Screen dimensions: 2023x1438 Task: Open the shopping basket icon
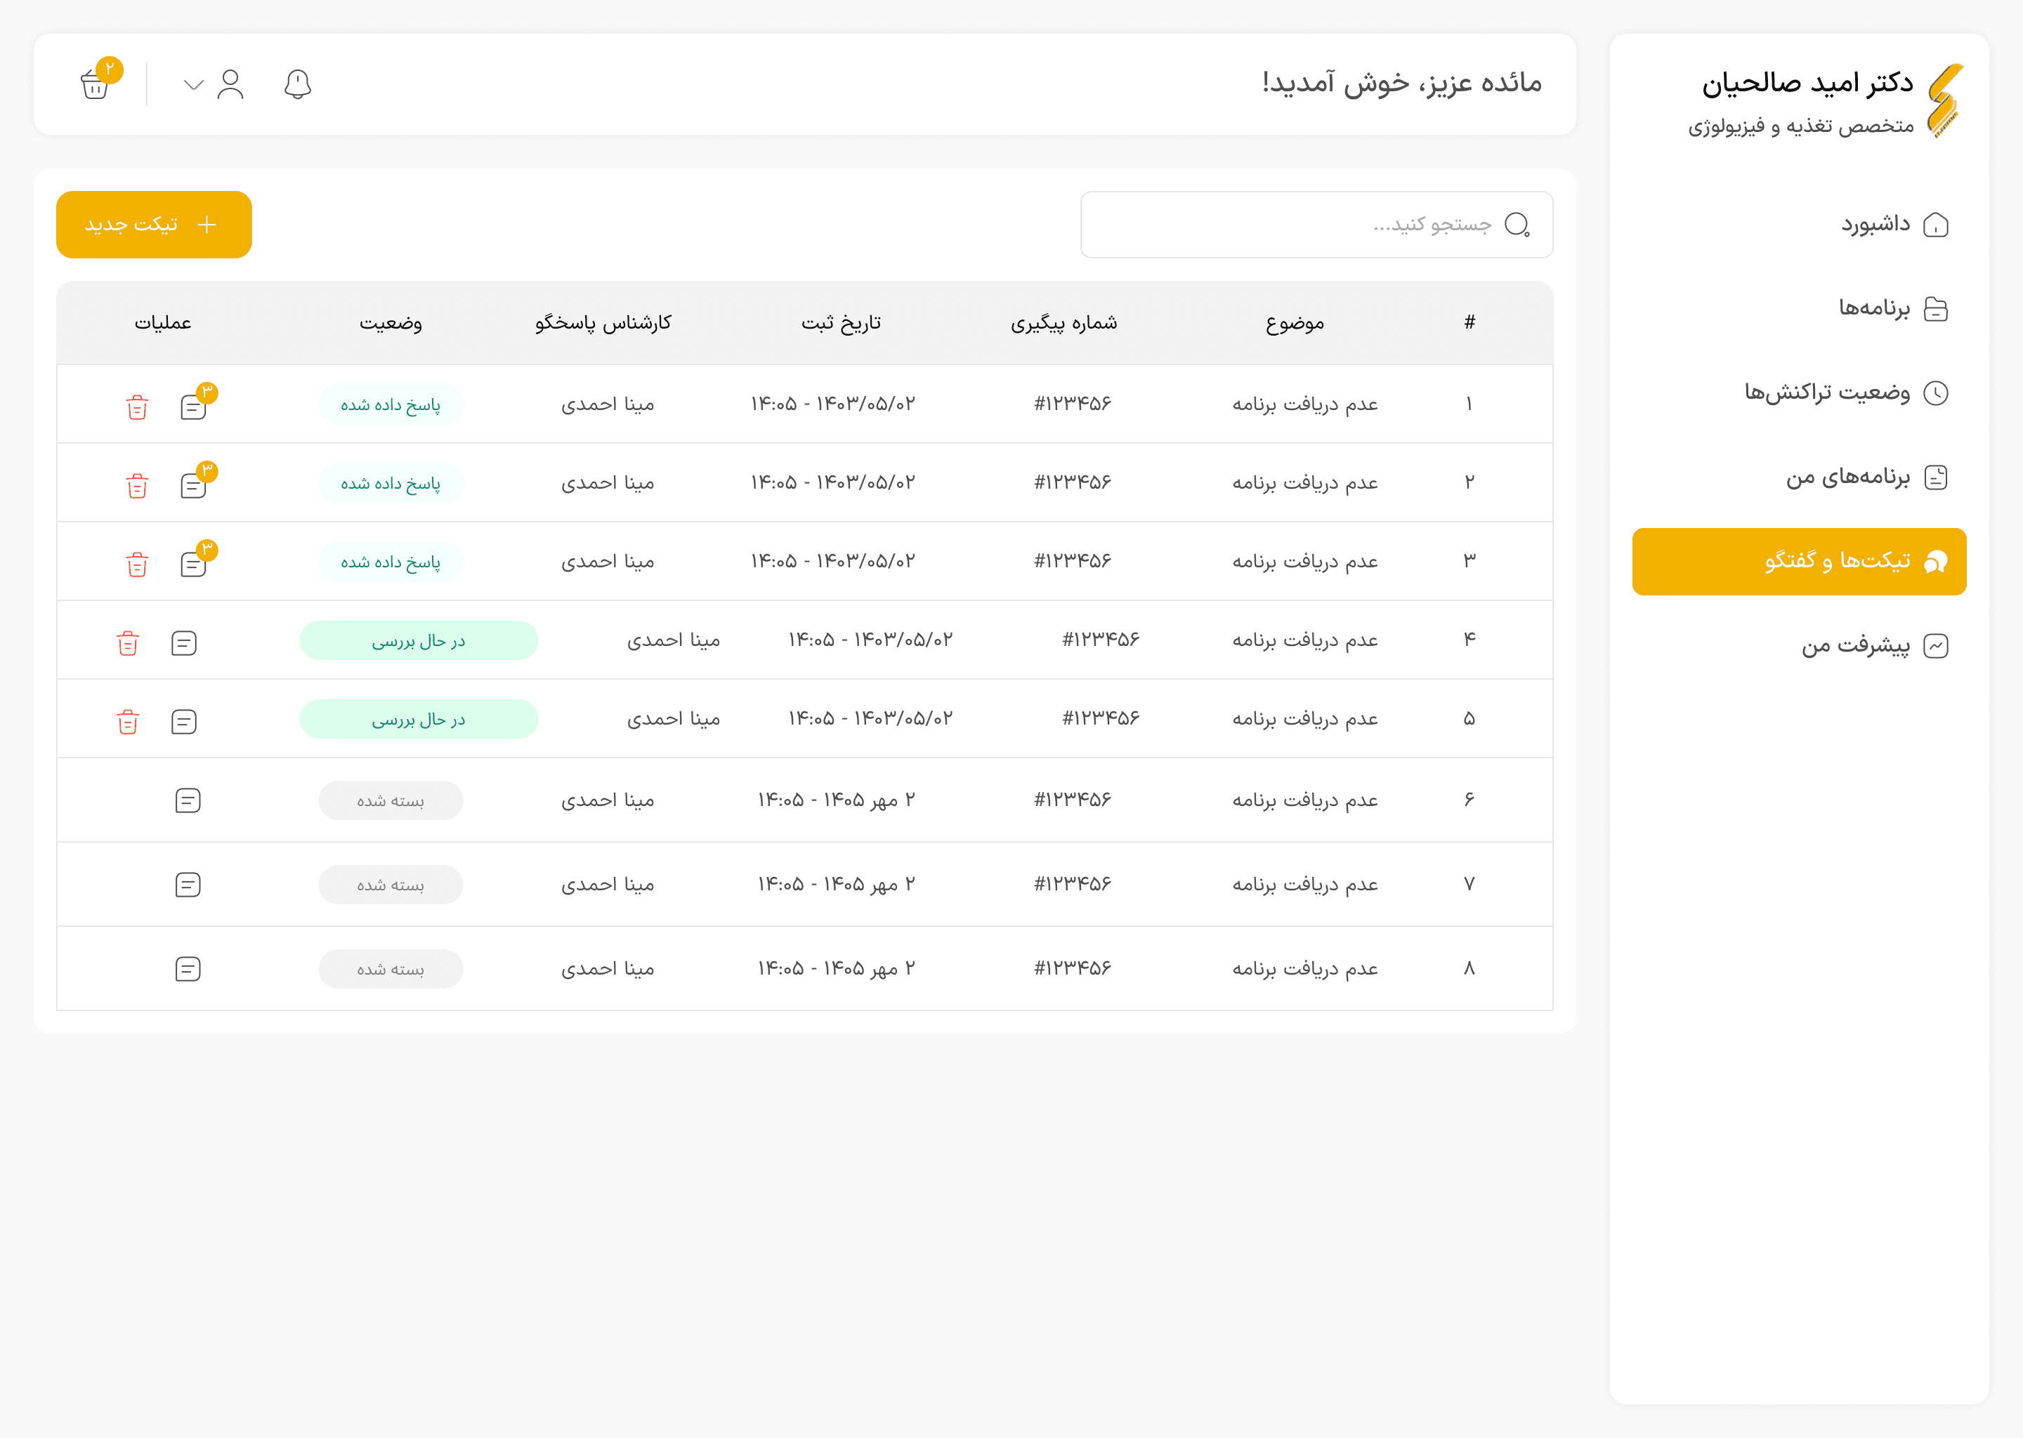point(96,84)
